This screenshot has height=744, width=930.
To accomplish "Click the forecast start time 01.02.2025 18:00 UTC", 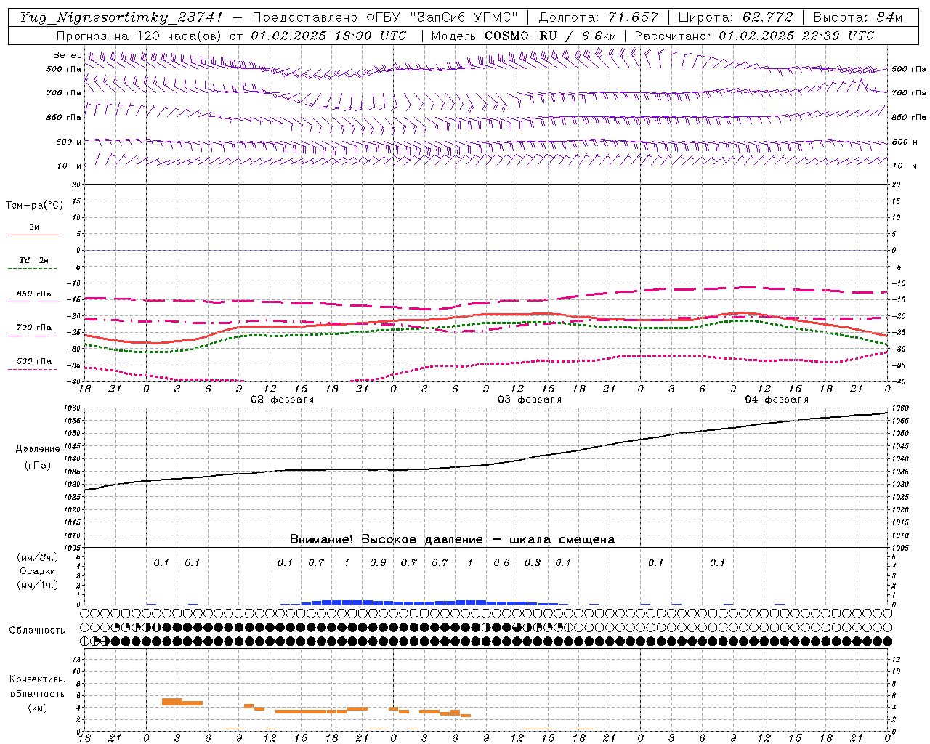I will (x=328, y=36).
